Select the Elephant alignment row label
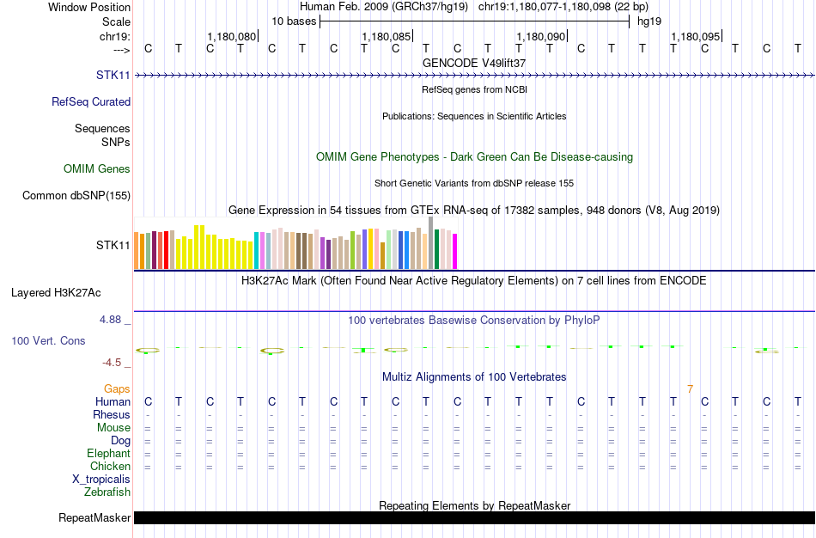Viewport: 816px width, 538px height. [x=108, y=453]
